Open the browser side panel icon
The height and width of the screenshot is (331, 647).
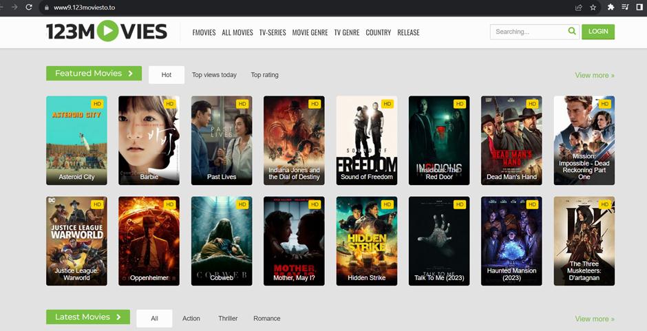(639, 7)
